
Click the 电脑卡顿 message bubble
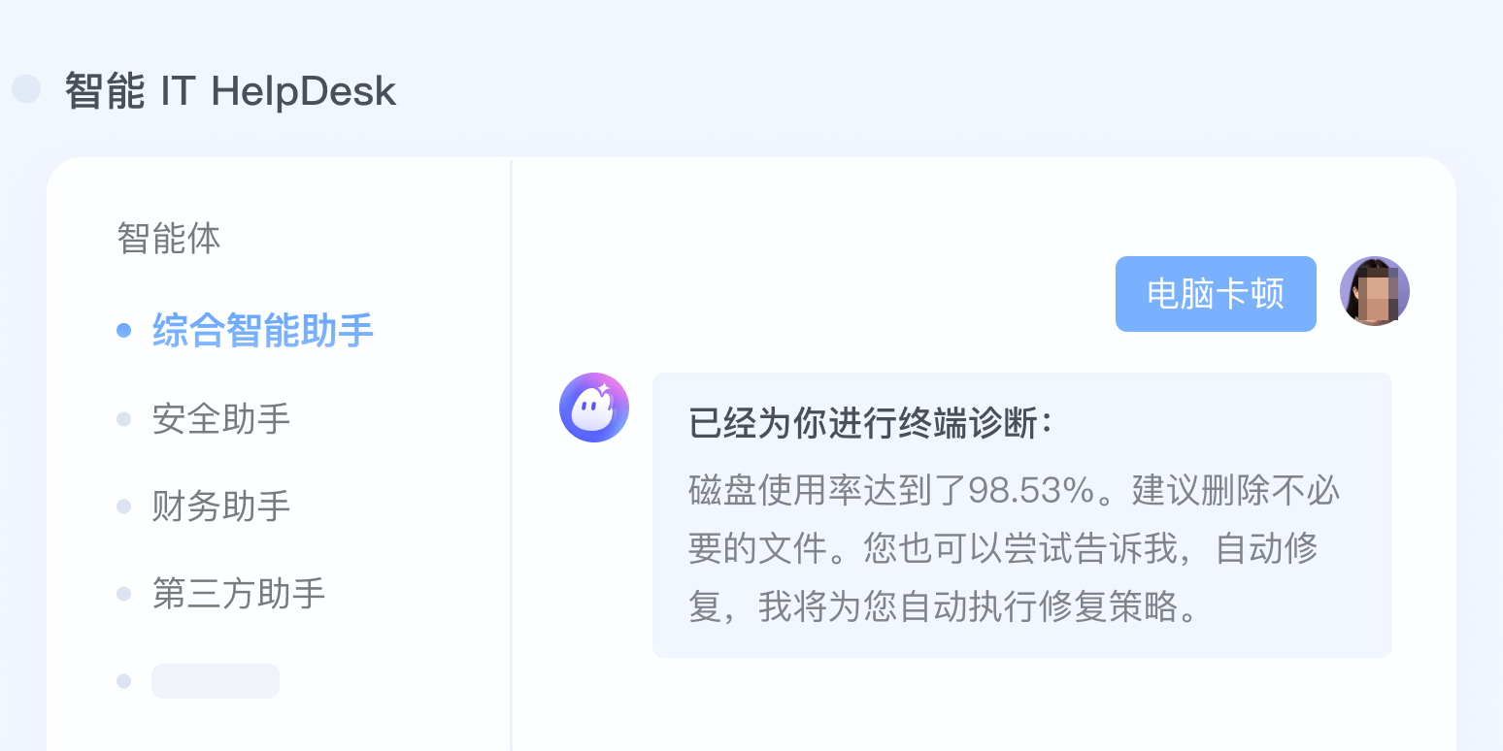click(x=1215, y=293)
